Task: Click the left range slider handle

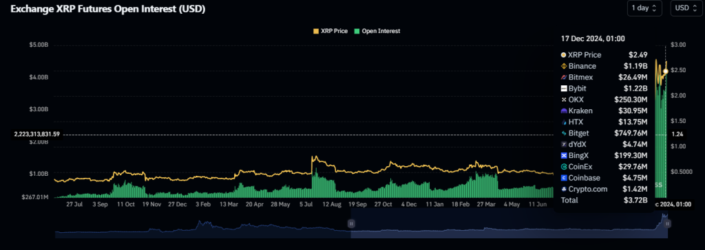Action: 352,223
